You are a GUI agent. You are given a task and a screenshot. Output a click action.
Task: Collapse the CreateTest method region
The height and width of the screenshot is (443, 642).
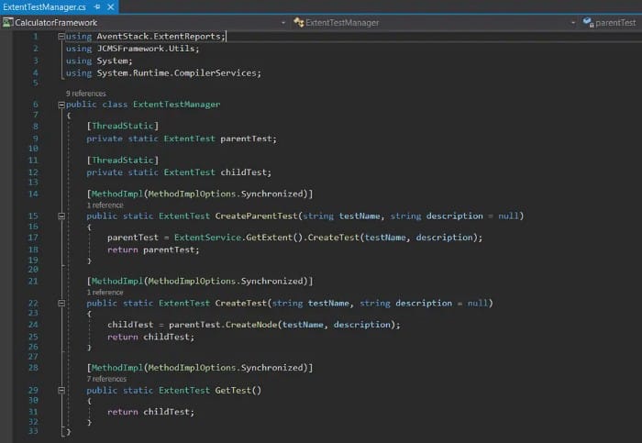pos(61,304)
